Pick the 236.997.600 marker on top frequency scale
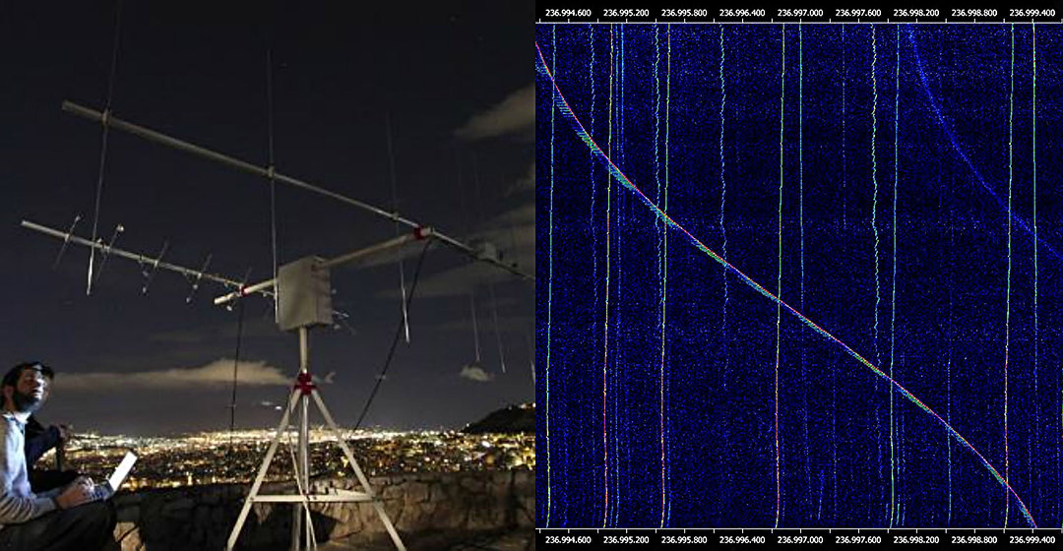 (x=858, y=13)
